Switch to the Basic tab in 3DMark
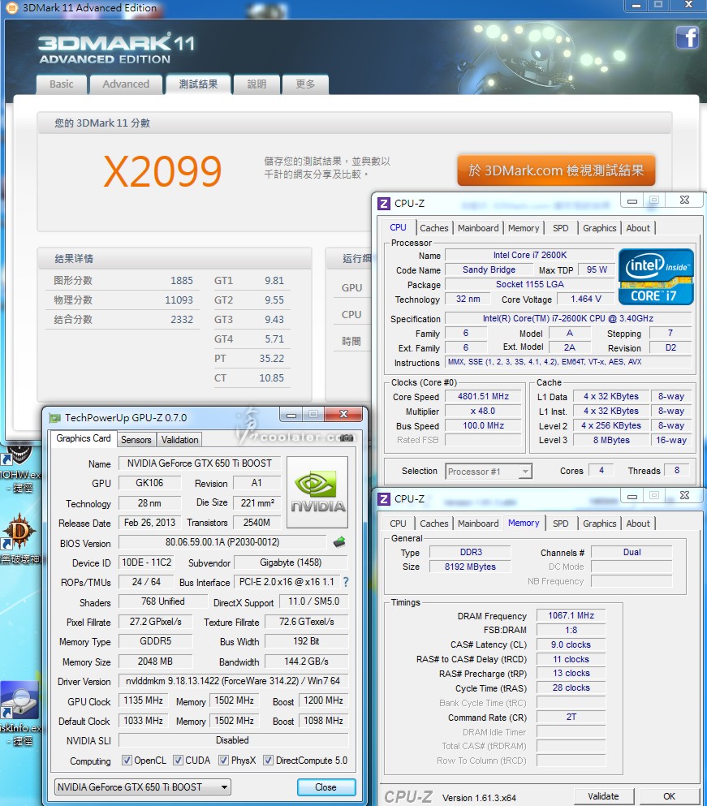The height and width of the screenshot is (806, 707). (x=61, y=84)
